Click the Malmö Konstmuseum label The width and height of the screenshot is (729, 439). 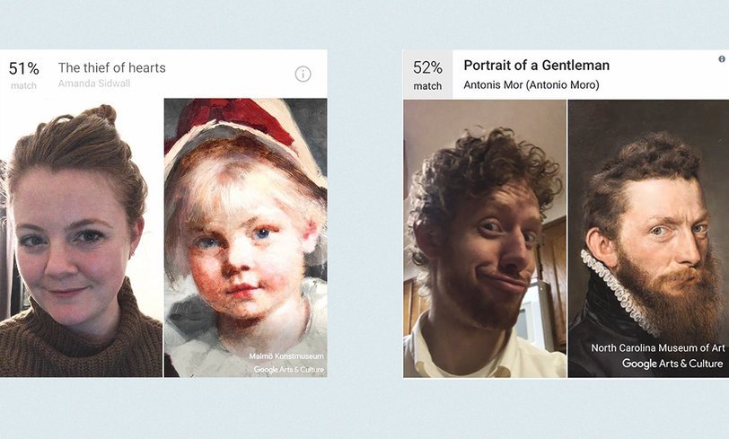pos(286,356)
